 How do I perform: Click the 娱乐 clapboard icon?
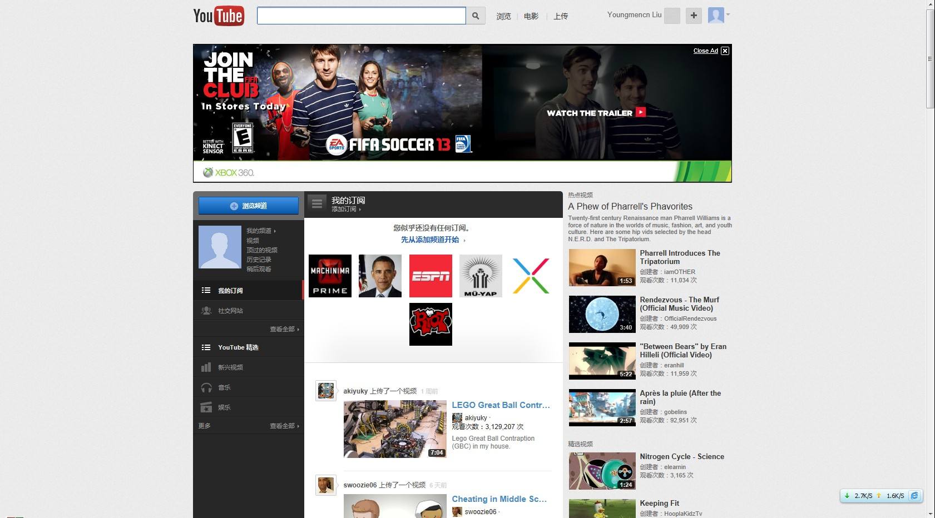pos(206,407)
